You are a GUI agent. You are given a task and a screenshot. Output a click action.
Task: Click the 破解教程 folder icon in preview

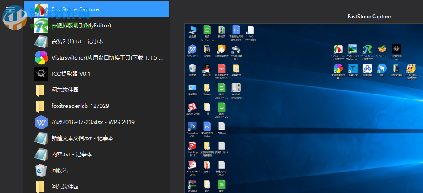coord(236,69)
